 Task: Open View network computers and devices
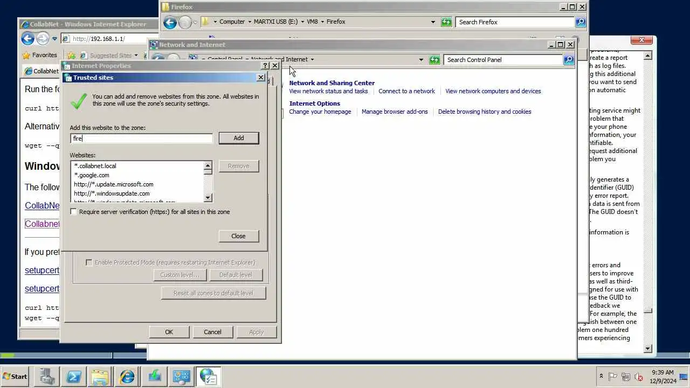click(x=493, y=91)
